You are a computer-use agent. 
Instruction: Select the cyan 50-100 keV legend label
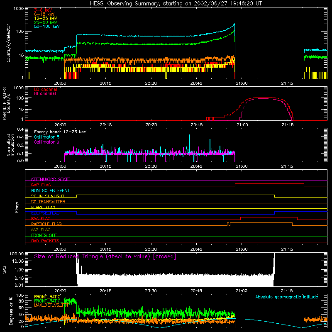coord(47,27)
